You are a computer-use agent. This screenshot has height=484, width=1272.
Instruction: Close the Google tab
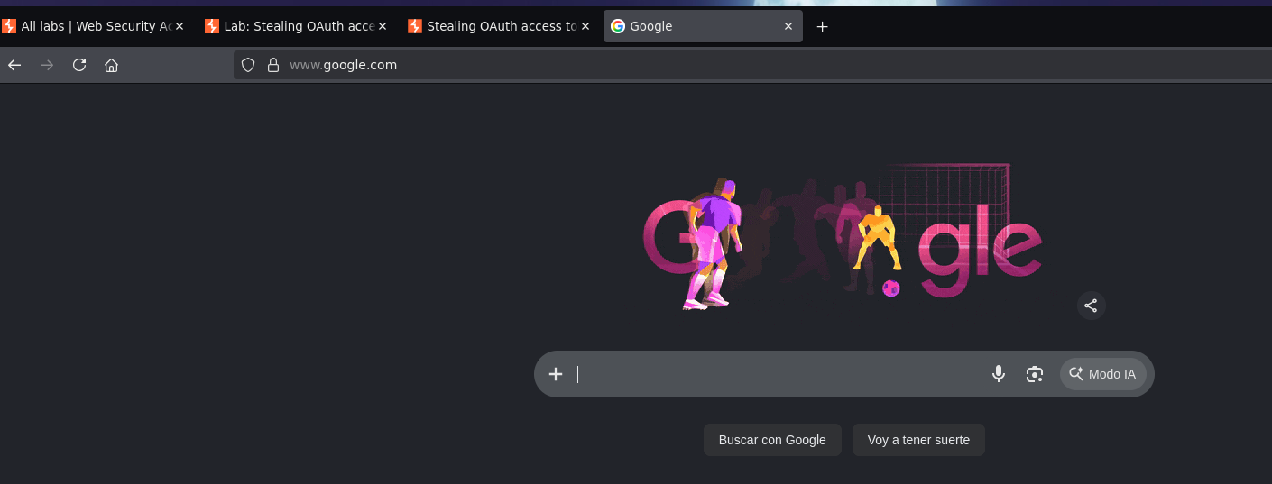click(x=788, y=27)
